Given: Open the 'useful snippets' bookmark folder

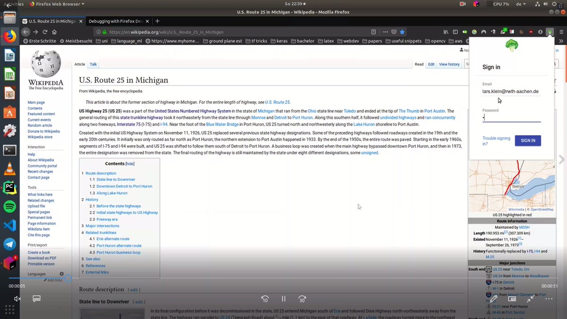Looking at the screenshot, I should coord(404,41).
